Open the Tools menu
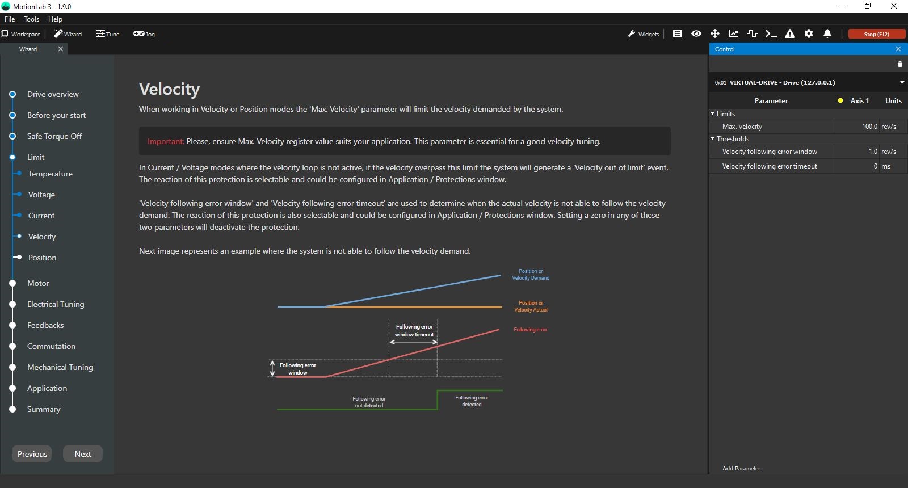 coord(31,19)
